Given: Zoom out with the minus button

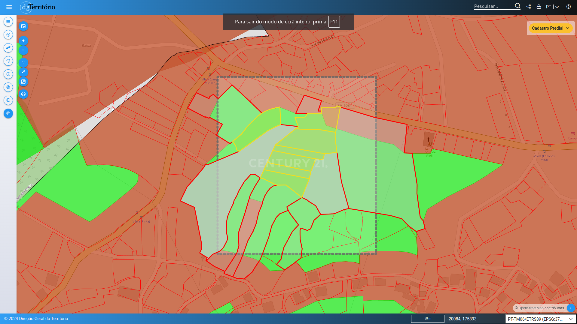Looking at the screenshot, I should pos(23,50).
